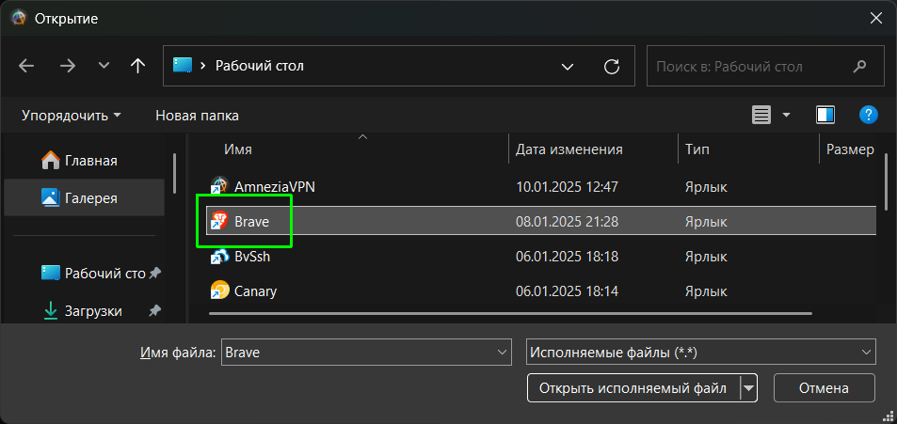This screenshot has width=897, height=424.
Task: Refresh the current folder view
Action: pos(612,67)
